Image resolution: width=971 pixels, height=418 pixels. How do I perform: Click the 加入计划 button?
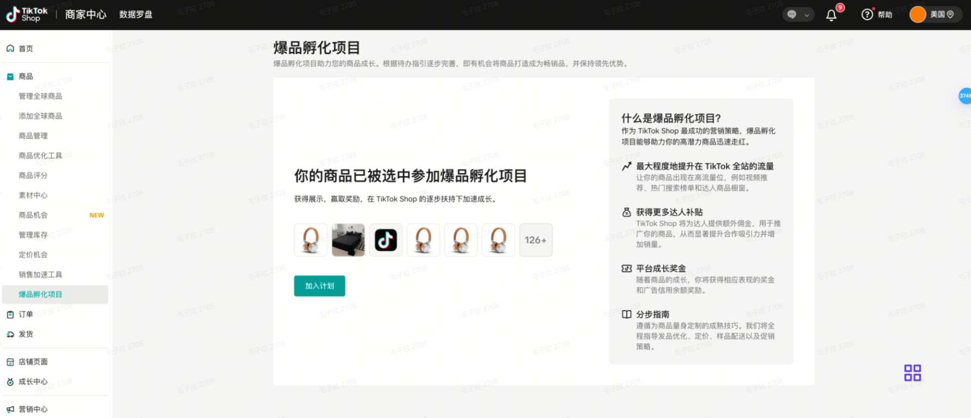point(320,286)
